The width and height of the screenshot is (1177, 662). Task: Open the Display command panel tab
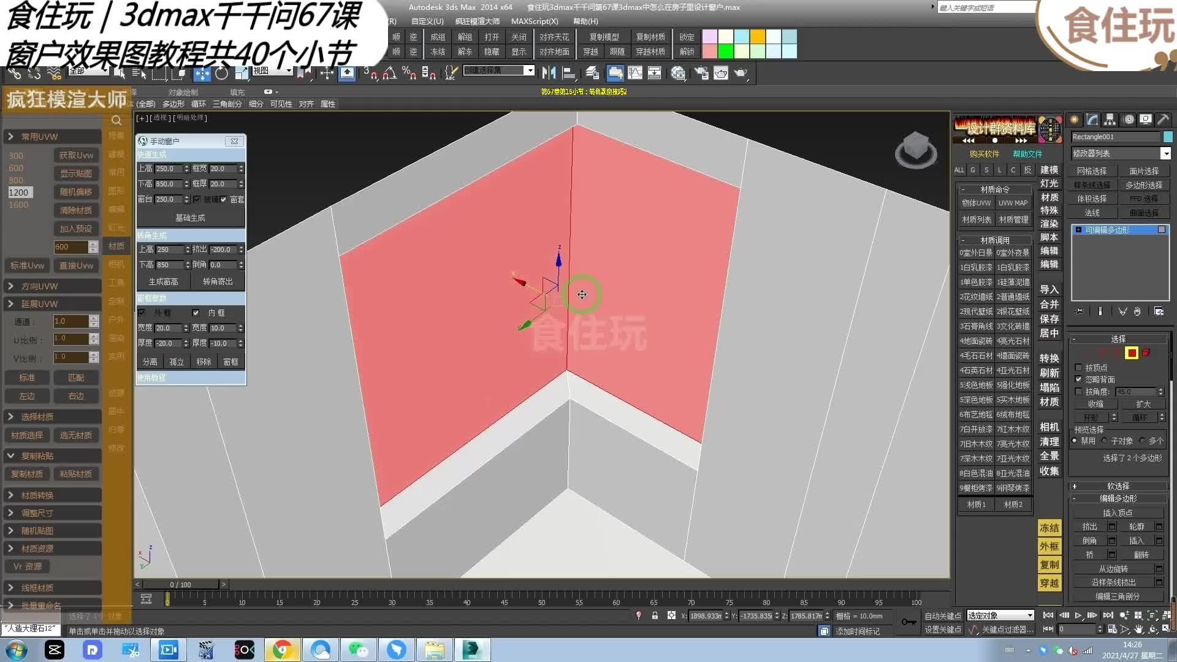pos(1145,120)
